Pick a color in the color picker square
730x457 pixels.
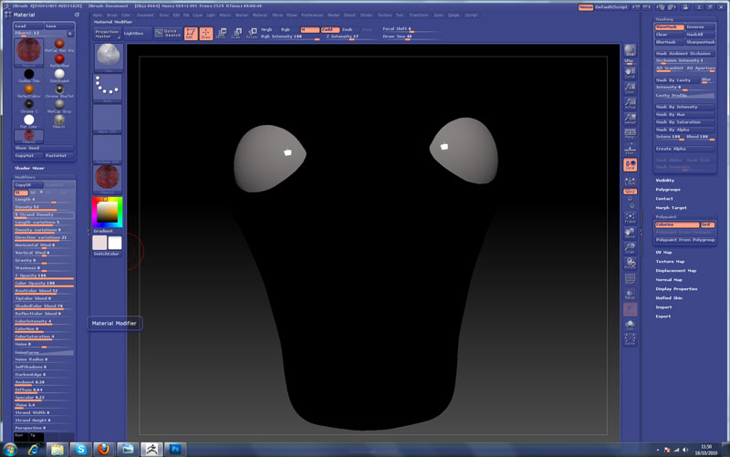coord(106,211)
